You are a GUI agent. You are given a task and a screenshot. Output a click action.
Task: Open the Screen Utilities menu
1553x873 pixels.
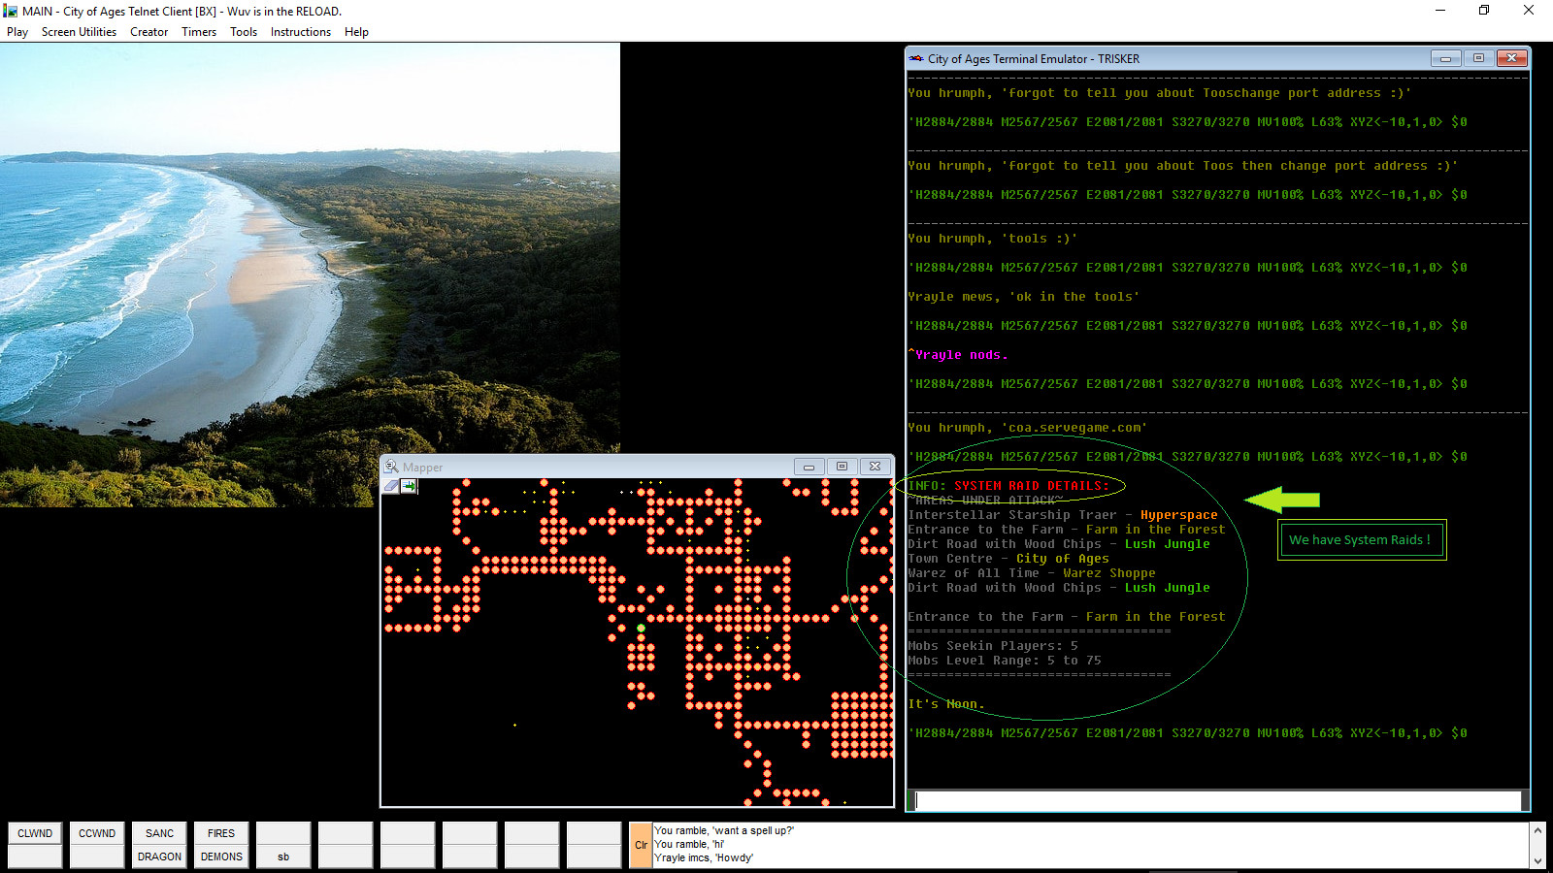point(78,32)
